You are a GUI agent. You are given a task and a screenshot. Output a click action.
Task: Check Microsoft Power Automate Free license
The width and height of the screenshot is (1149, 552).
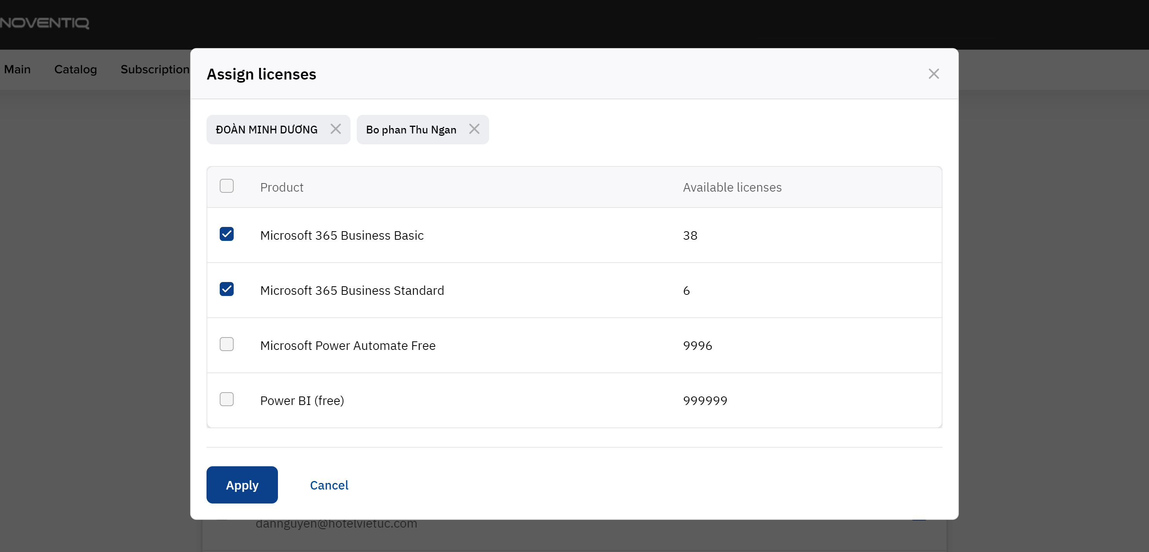pos(227,344)
